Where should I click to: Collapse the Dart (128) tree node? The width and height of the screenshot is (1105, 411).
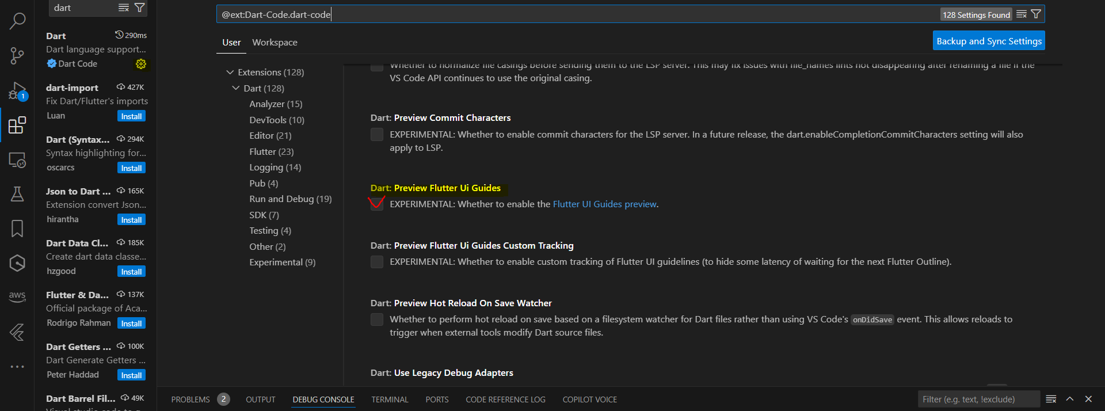pyautogui.click(x=236, y=88)
